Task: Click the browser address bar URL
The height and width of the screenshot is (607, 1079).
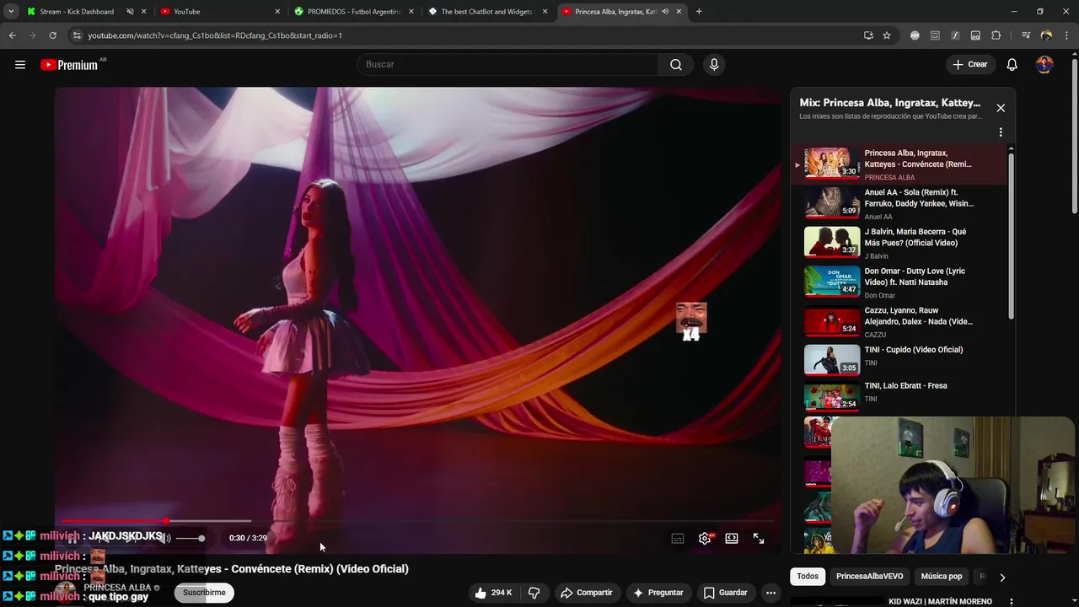Action: coord(215,35)
